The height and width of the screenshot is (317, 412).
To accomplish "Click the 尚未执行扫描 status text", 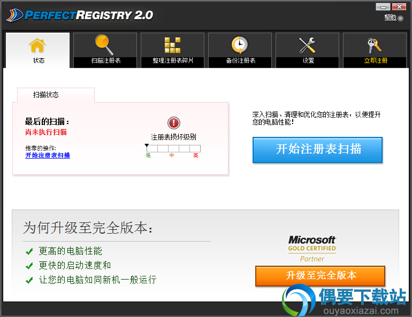I will click(46, 132).
